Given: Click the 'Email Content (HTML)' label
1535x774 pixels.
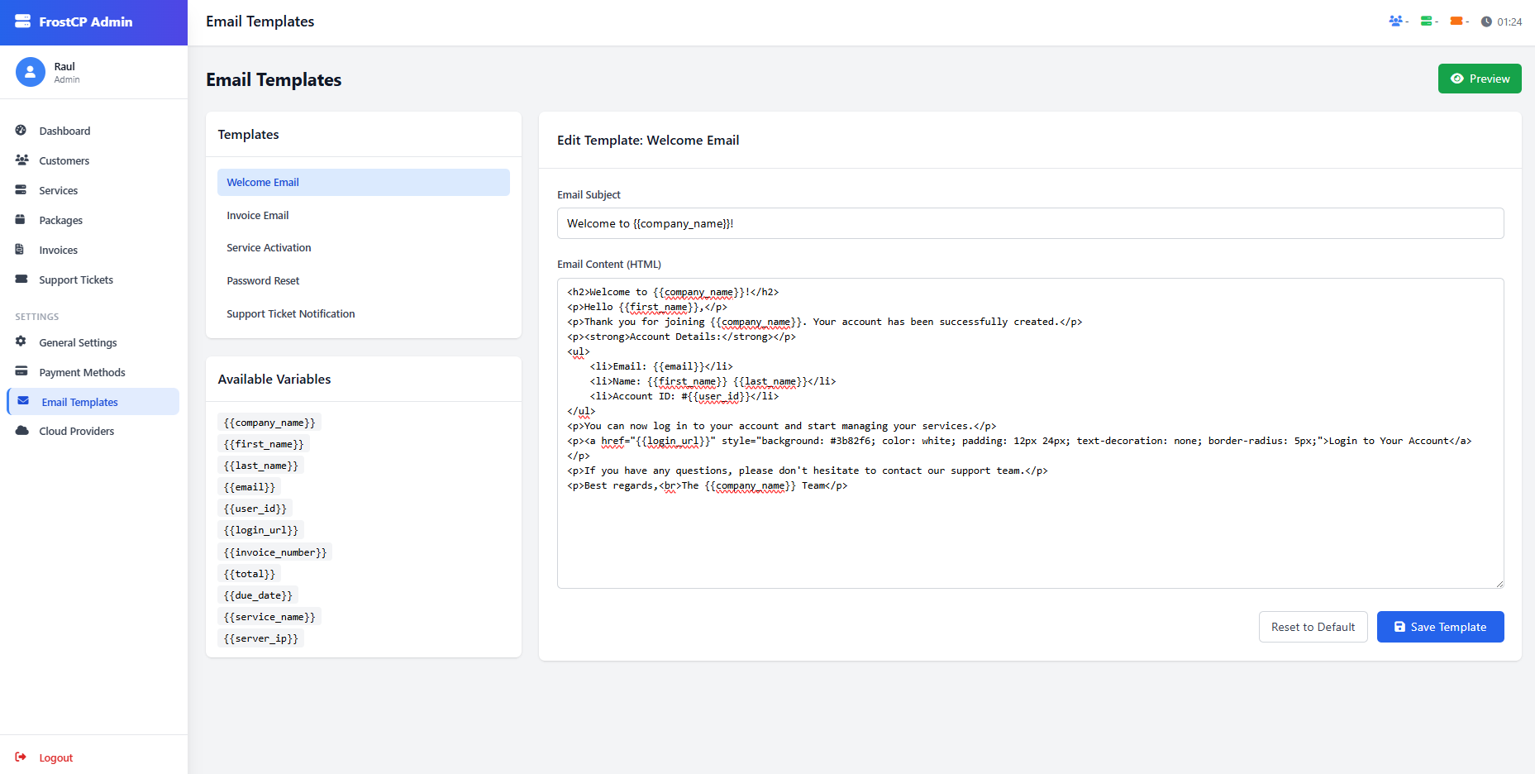Looking at the screenshot, I should (609, 265).
